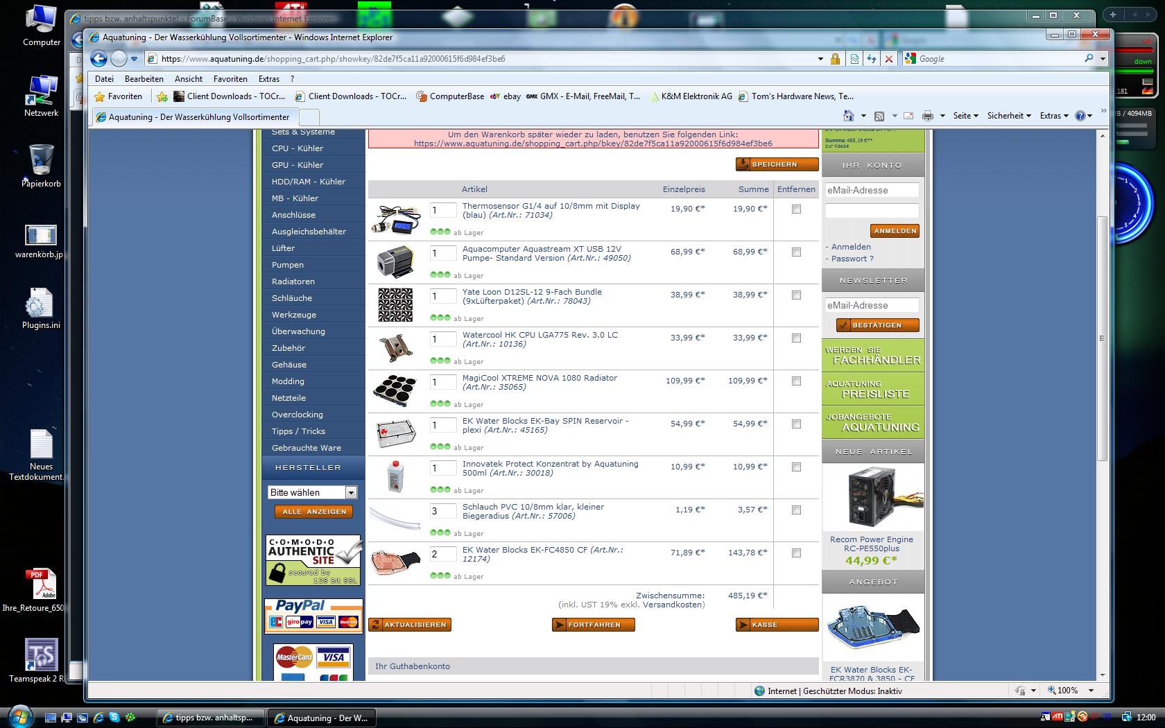The image size is (1165, 728).
Task: Click the RSS feeds icon
Action: [879, 116]
